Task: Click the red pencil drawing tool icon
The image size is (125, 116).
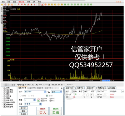Action: [x=28, y=4]
